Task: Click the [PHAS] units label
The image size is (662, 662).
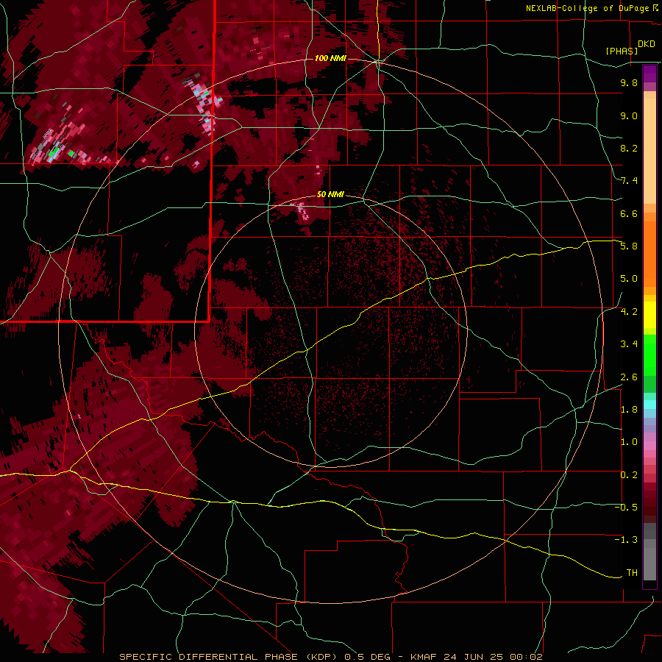Action: (x=622, y=51)
